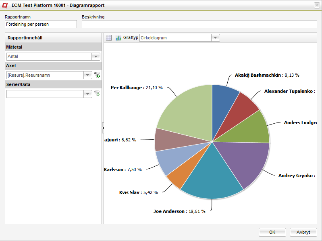Click the 'Kvis Slav : 5,42 %' label
This screenshot has height=241, width=322.
[138, 192]
